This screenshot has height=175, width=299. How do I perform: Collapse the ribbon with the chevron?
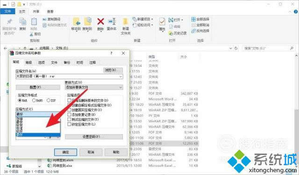[290, 12]
